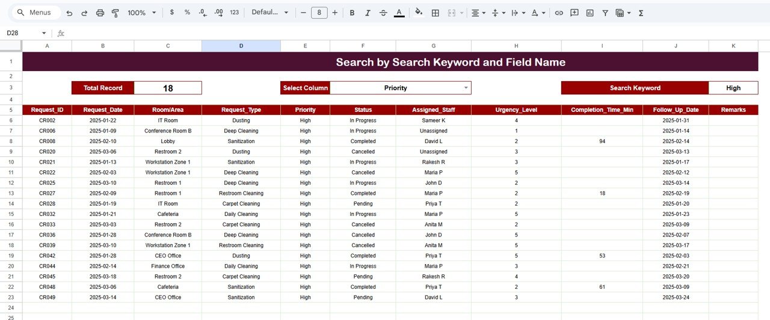Toggle bold formatting
The width and height of the screenshot is (770, 320).
[352, 13]
